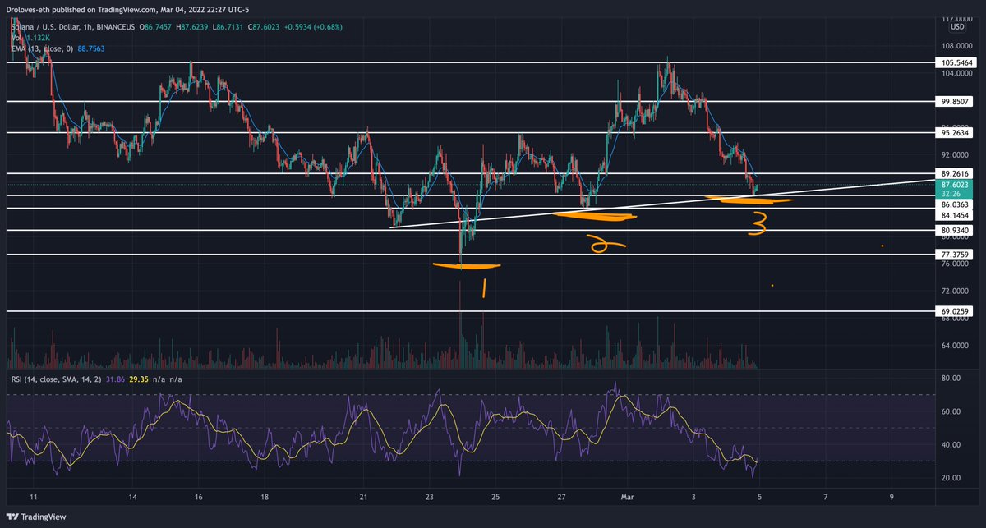The width and height of the screenshot is (986, 528).
Task: Click the 112.000 price axis tick
Action: pyautogui.click(x=956, y=18)
